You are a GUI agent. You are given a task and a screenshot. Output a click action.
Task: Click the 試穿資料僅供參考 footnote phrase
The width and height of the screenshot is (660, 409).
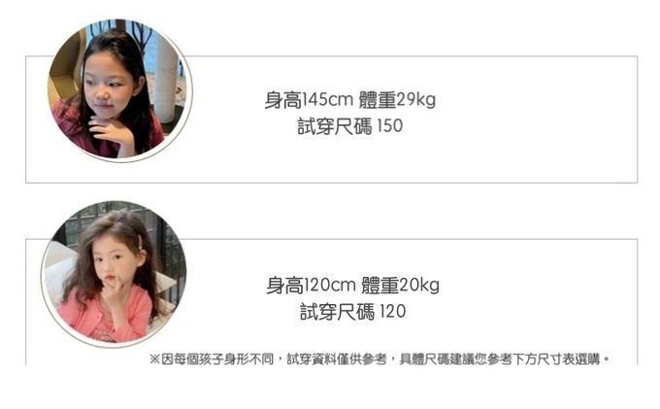pos(337,359)
